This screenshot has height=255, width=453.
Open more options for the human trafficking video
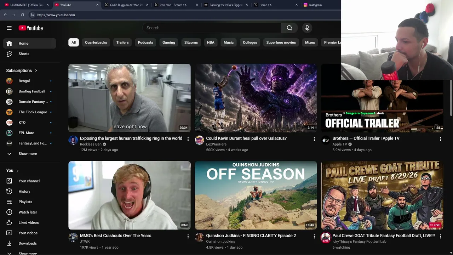(188, 139)
